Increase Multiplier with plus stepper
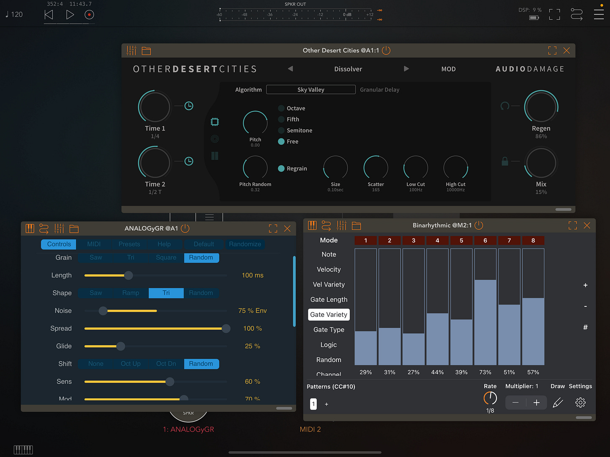 (x=536, y=403)
